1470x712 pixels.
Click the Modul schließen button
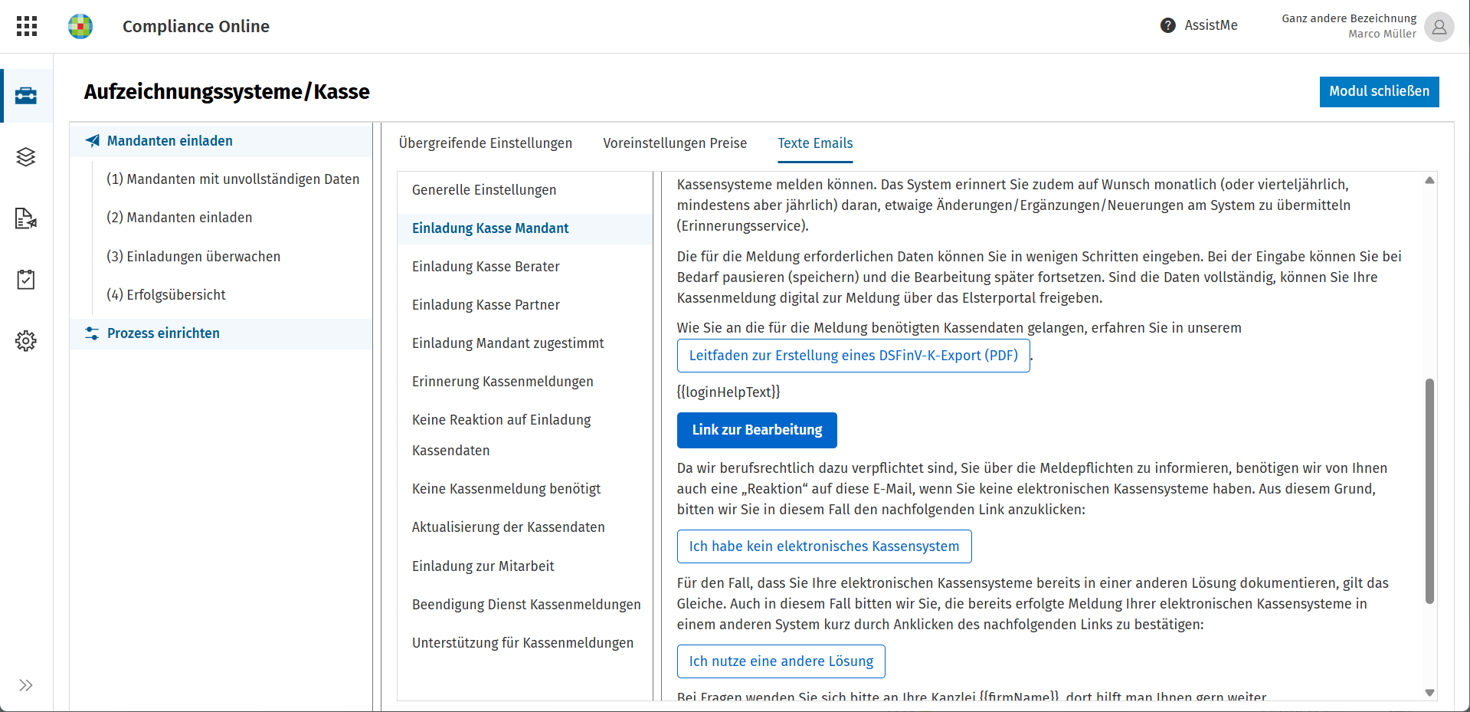pyautogui.click(x=1379, y=91)
